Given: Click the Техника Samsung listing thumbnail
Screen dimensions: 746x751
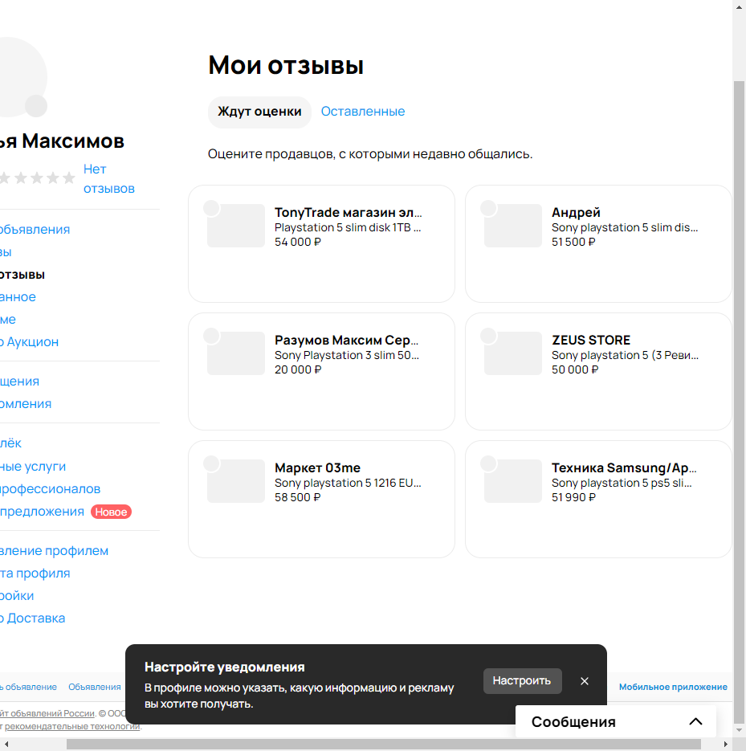Looking at the screenshot, I should pos(513,481).
